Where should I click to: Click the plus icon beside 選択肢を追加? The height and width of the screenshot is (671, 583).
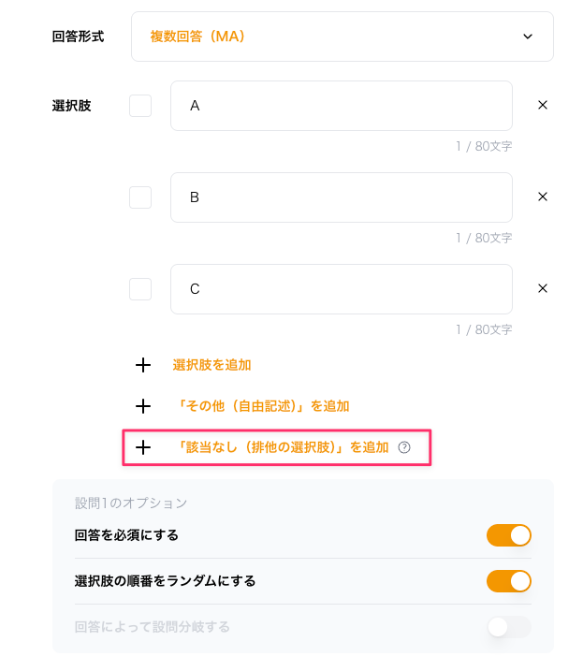pos(143,365)
